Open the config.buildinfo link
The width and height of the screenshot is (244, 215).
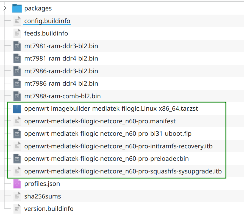[47, 21]
